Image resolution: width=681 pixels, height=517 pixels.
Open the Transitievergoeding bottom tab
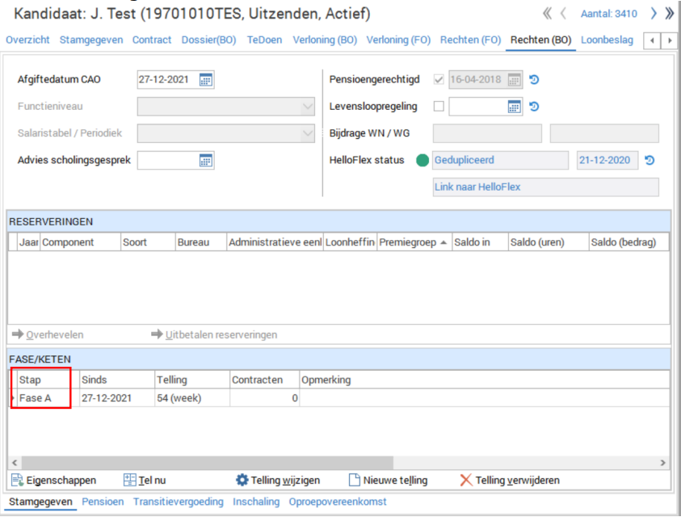[178, 502]
